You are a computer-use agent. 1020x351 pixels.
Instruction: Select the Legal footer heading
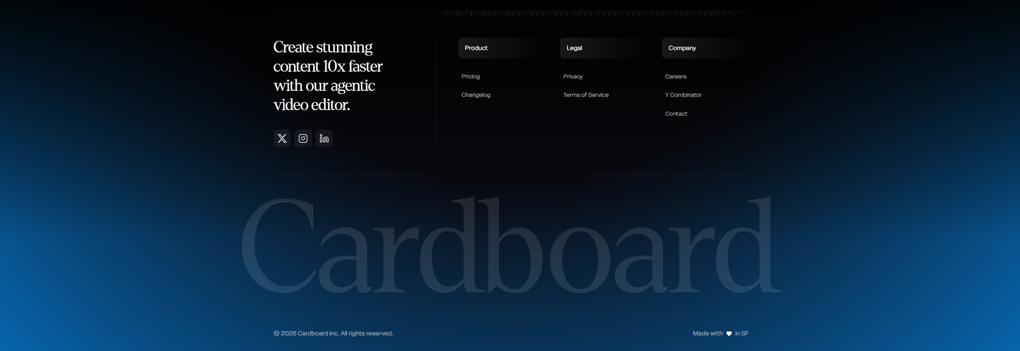[x=574, y=48]
